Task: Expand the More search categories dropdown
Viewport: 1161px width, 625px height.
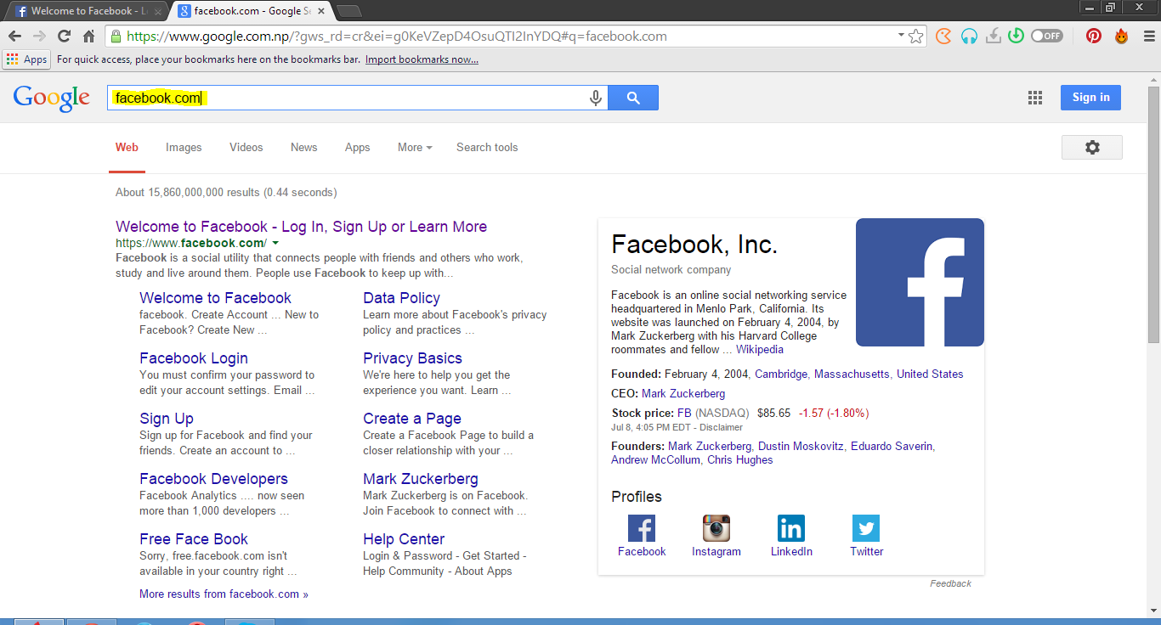Action: [x=414, y=147]
